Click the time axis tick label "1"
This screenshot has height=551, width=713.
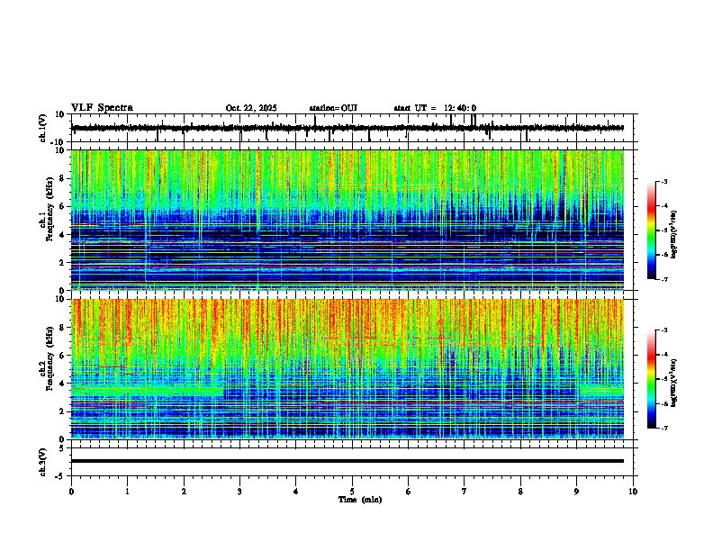tap(127, 492)
